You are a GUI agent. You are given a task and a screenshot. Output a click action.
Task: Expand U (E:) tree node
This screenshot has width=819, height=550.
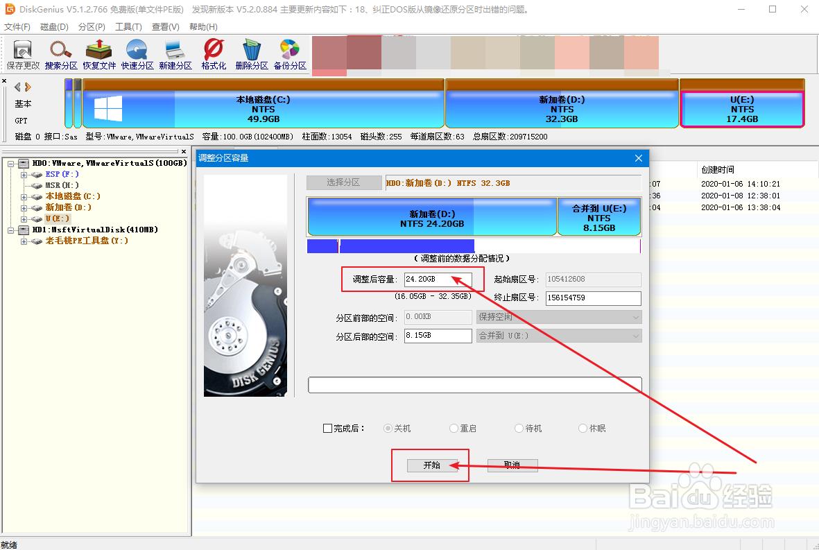(24, 219)
